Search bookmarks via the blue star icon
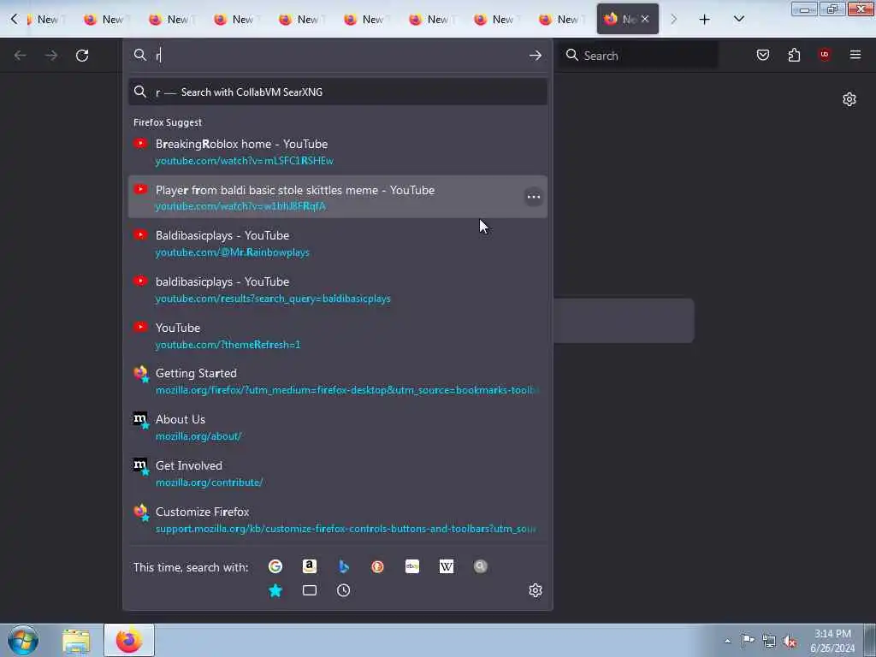Image resolution: width=876 pixels, height=657 pixels. 275,590
